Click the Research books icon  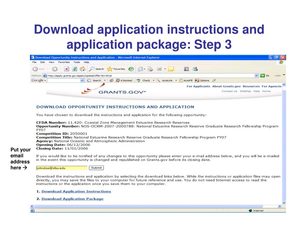[186, 69]
